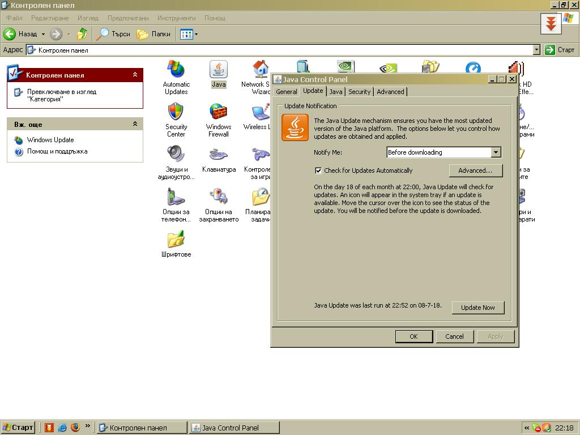Click the Up folder toolbar icon

[x=82, y=34]
